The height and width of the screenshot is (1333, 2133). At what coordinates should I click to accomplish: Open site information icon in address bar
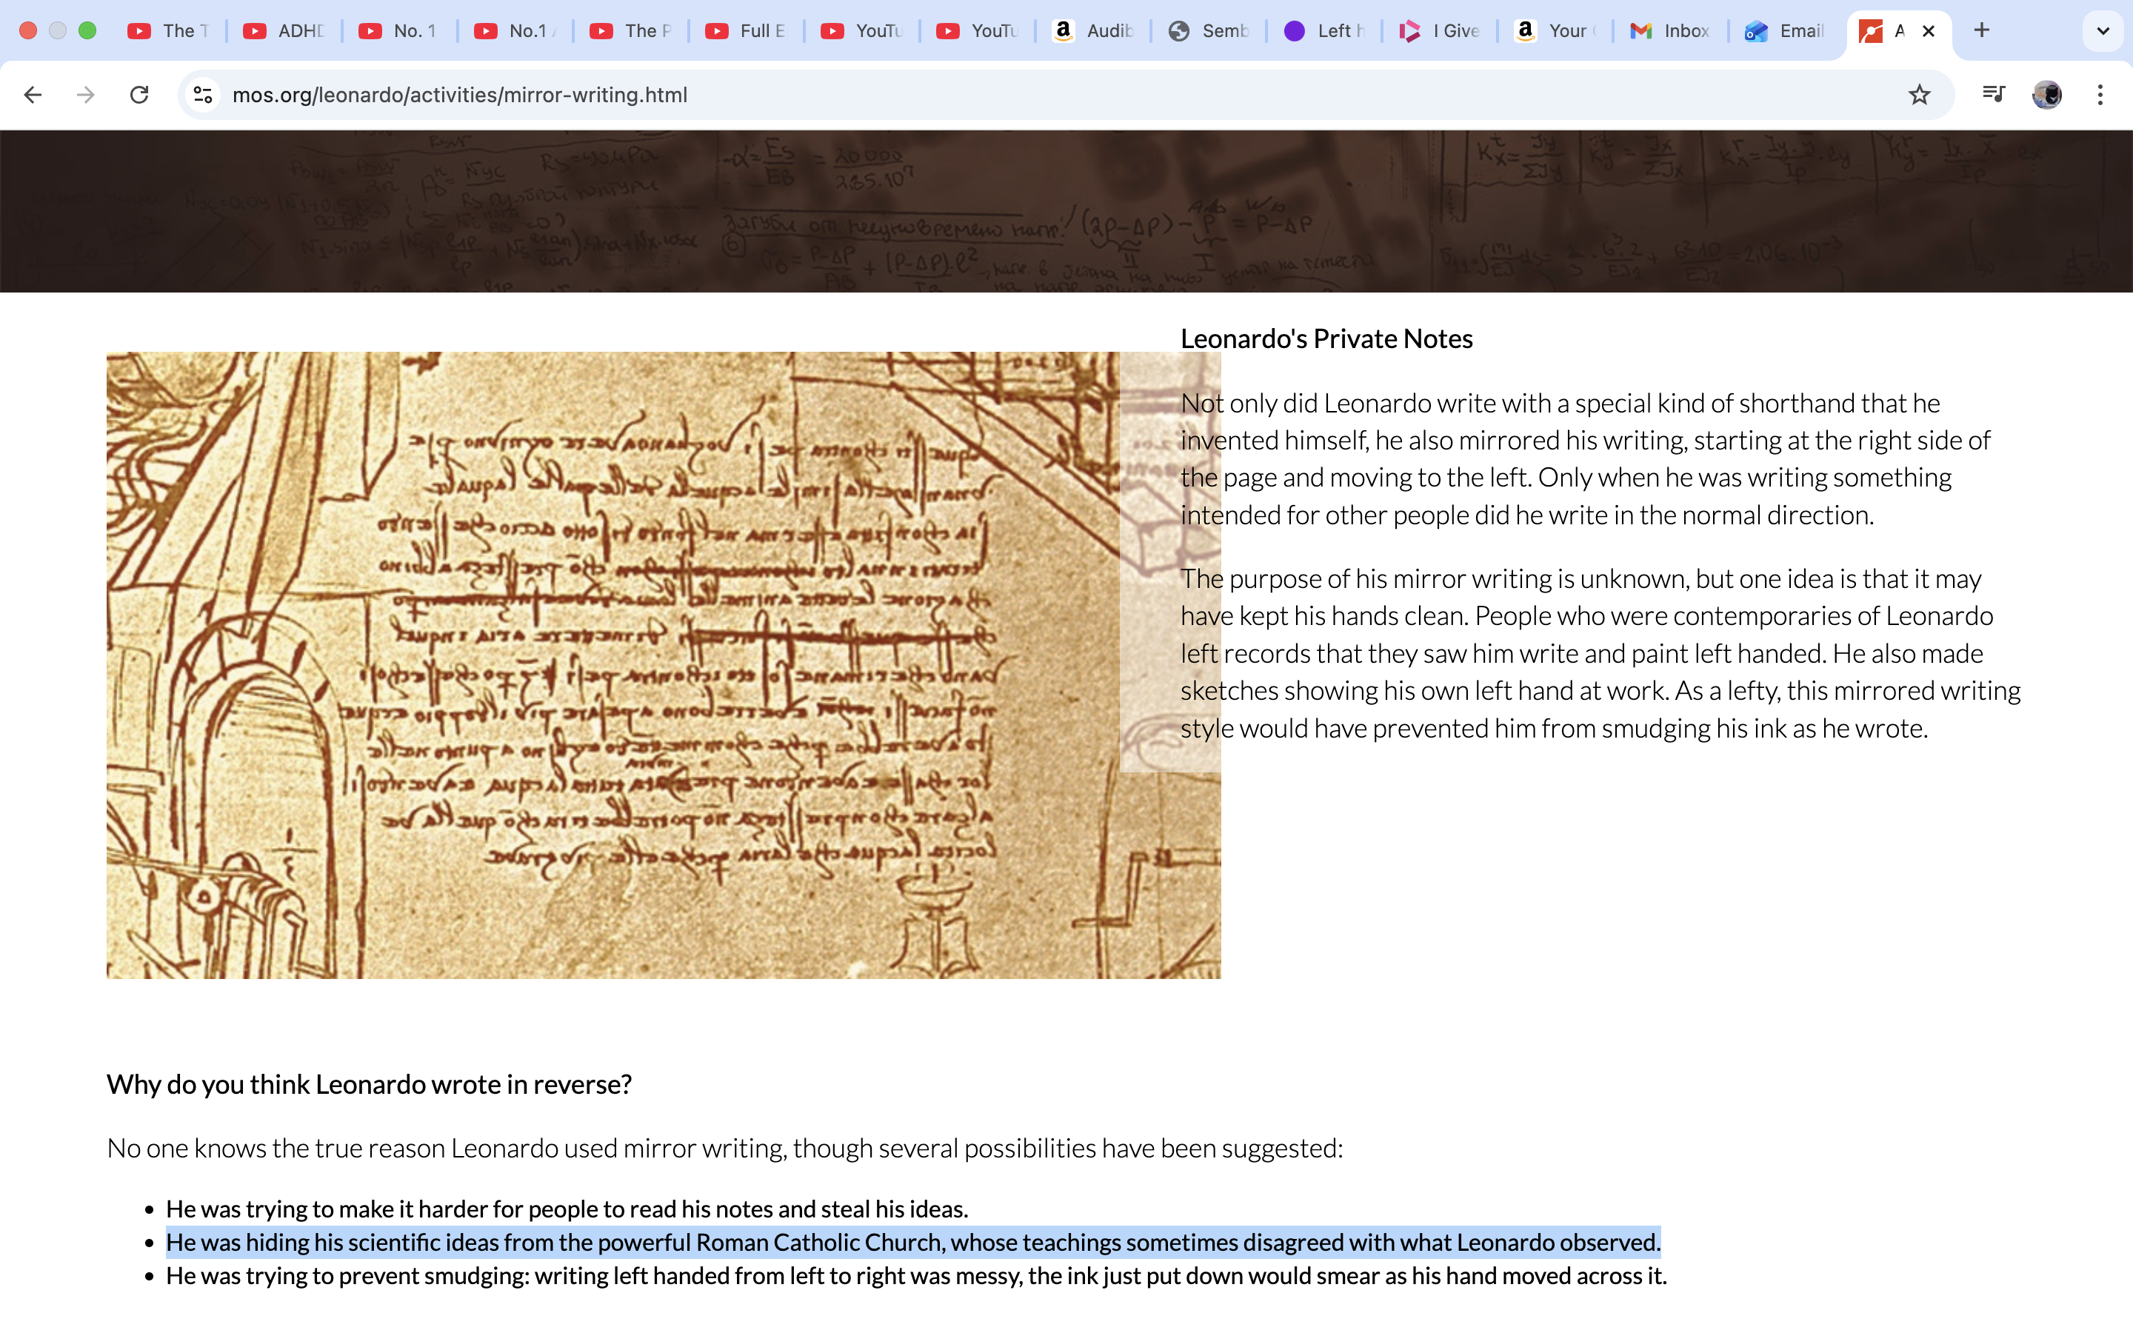coord(204,94)
